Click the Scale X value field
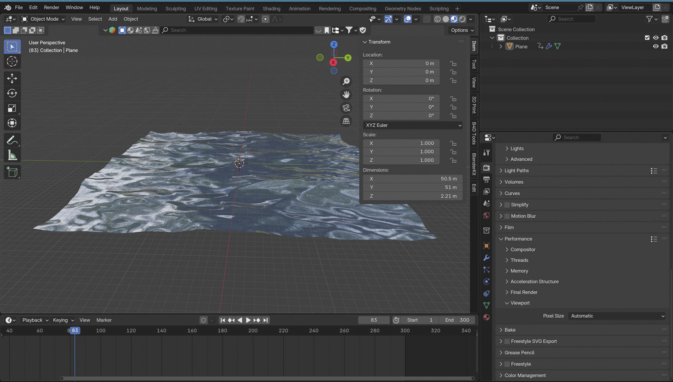 pyautogui.click(x=401, y=143)
